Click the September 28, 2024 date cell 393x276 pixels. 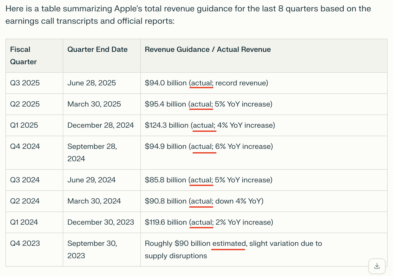tap(92, 152)
